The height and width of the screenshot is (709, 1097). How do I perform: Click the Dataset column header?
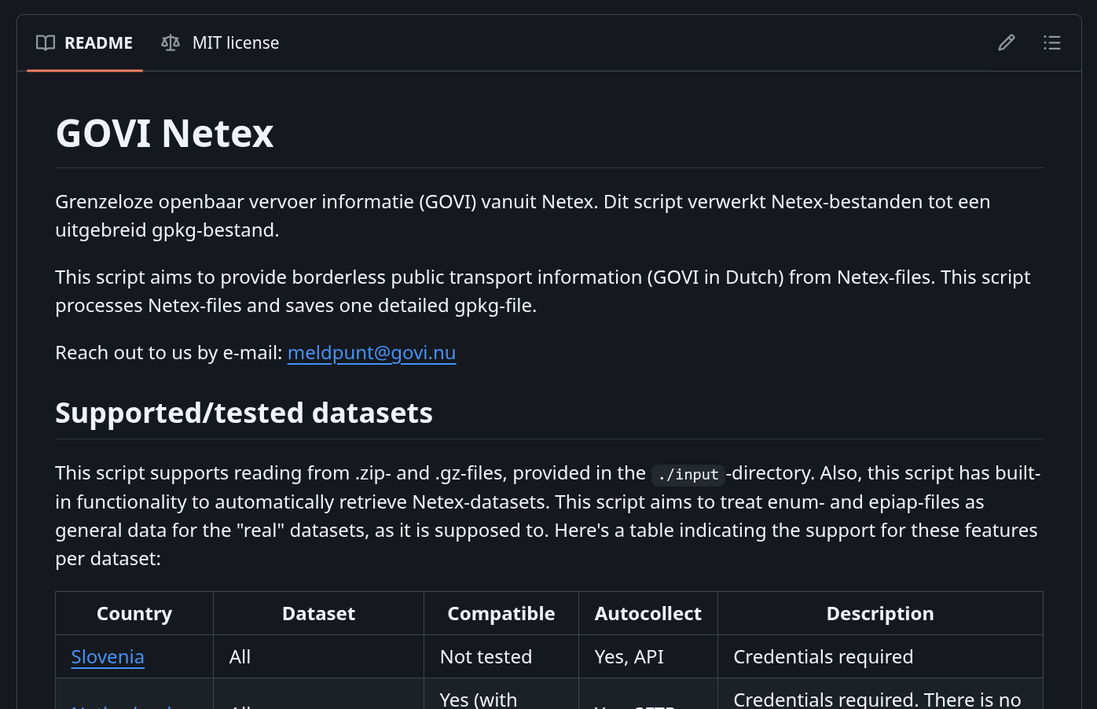318,613
